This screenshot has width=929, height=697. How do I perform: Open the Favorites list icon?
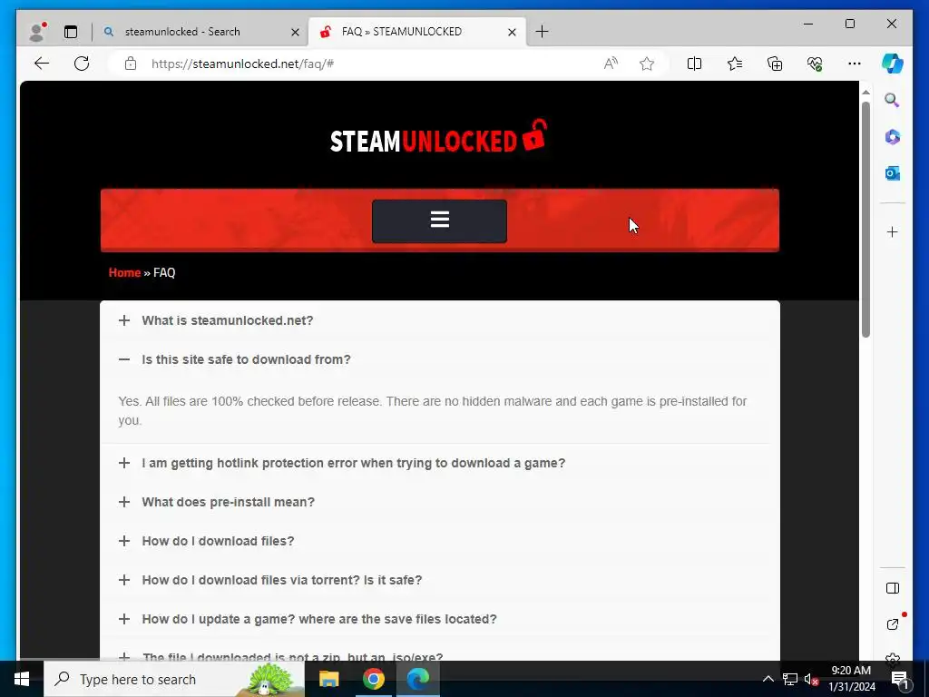click(x=735, y=64)
